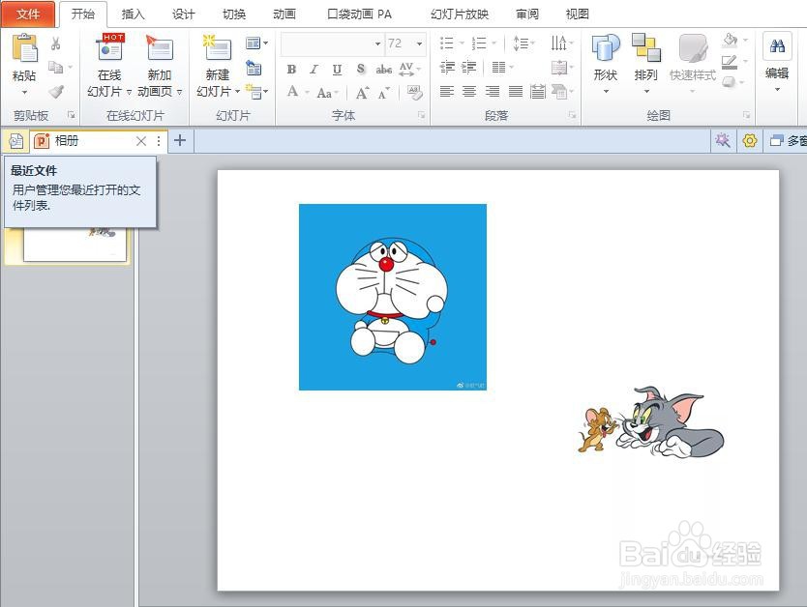Image resolution: width=807 pixels, height=607 pixels.
Task: Click the Copy icon in clipboard group
Action: [55, 67]
